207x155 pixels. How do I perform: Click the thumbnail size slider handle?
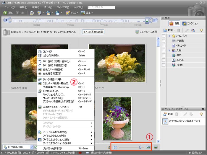click(x=140, y=147)
